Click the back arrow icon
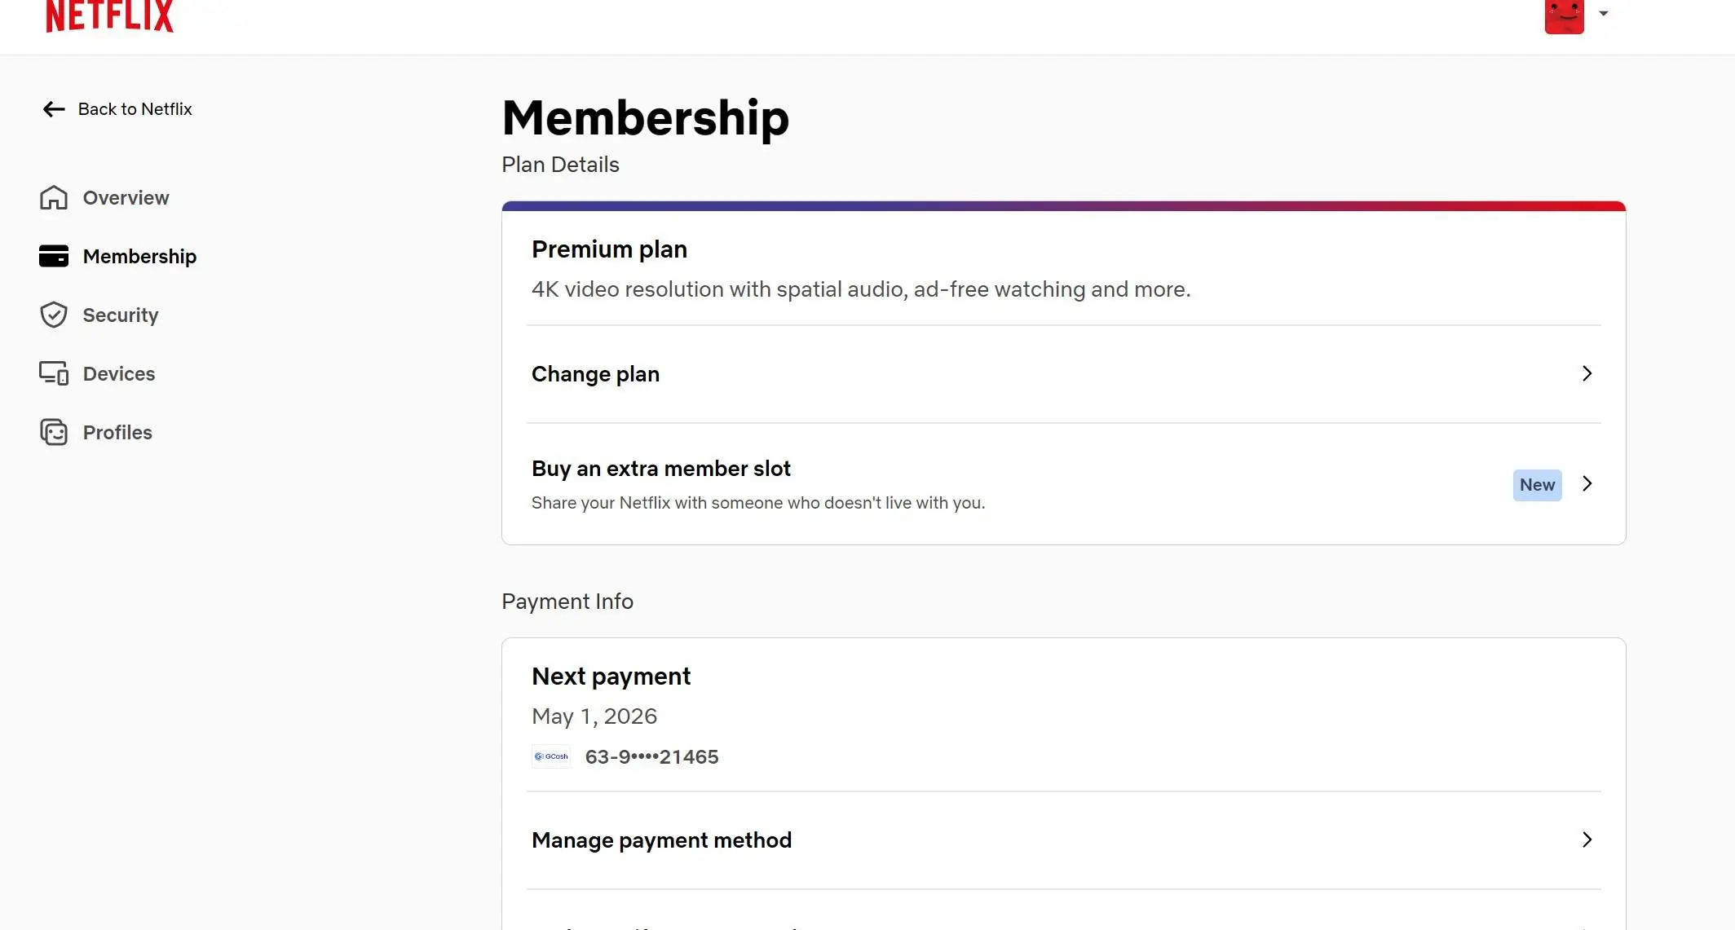Viewport: 1735px width, 930px height. (54, 109)
